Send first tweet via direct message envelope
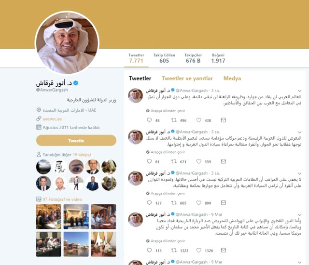Viewport: 309px width, 265px height. (223, 120)
